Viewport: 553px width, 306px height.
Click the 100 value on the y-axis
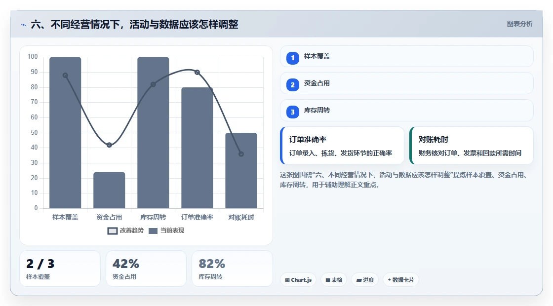(x=33, y=57)
